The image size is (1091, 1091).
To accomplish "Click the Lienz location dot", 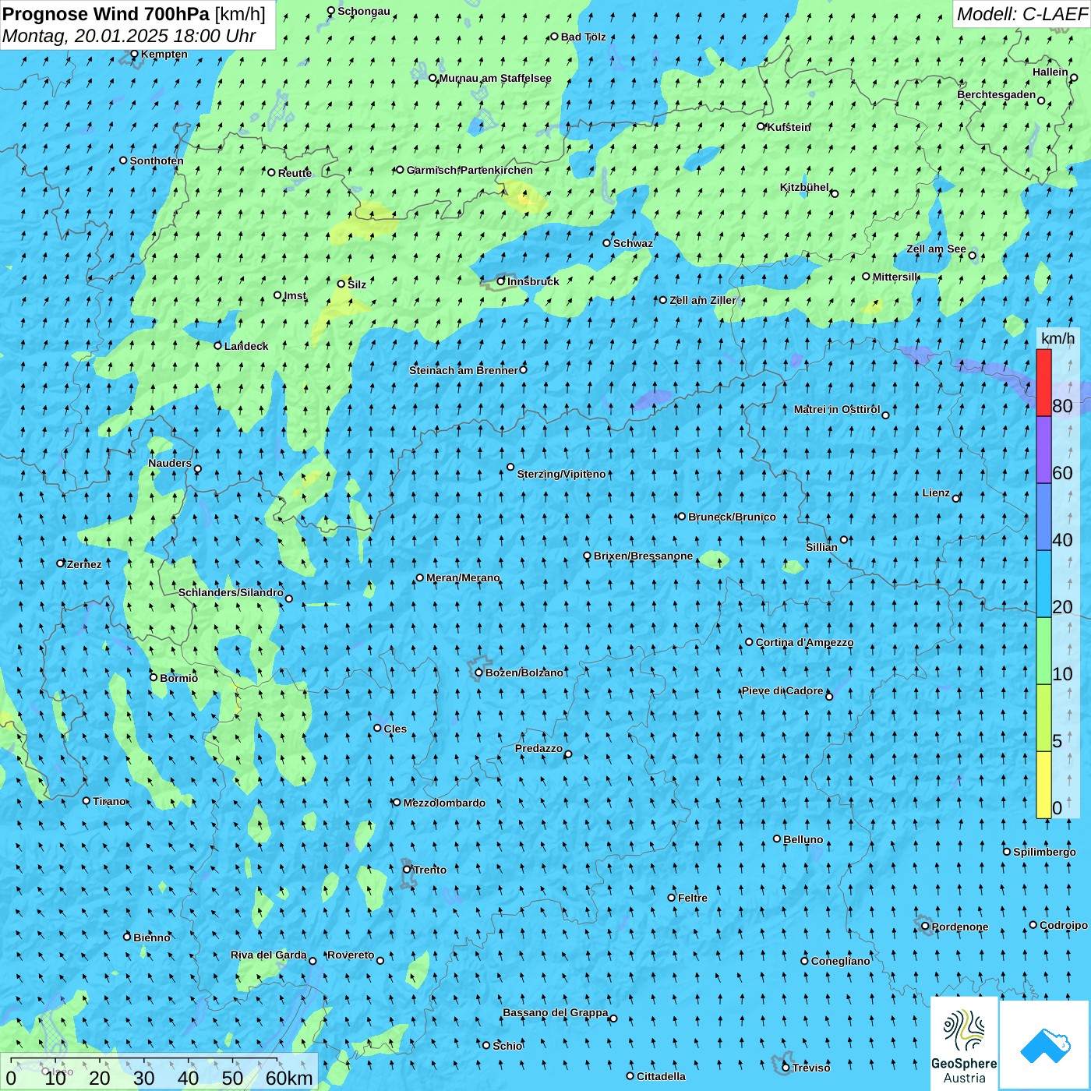I will (956, 498).
